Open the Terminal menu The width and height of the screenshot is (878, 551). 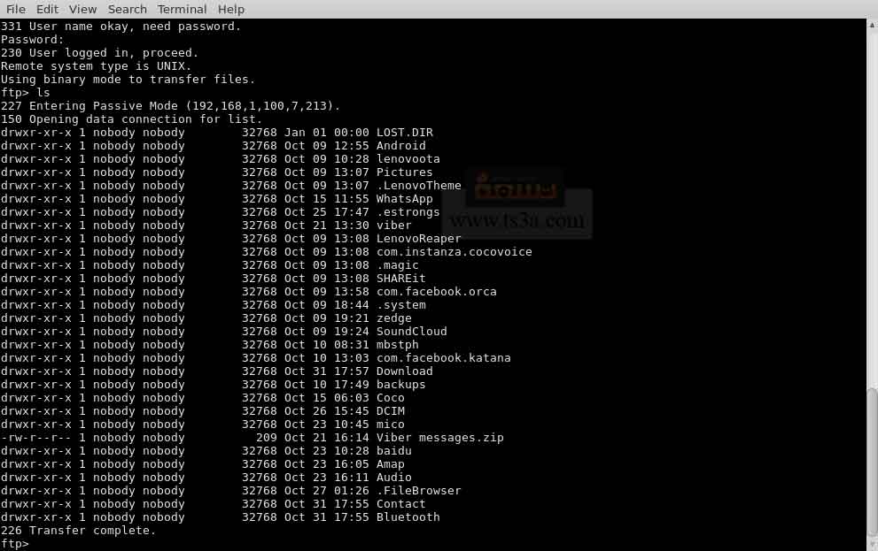[x=182, y=10]
